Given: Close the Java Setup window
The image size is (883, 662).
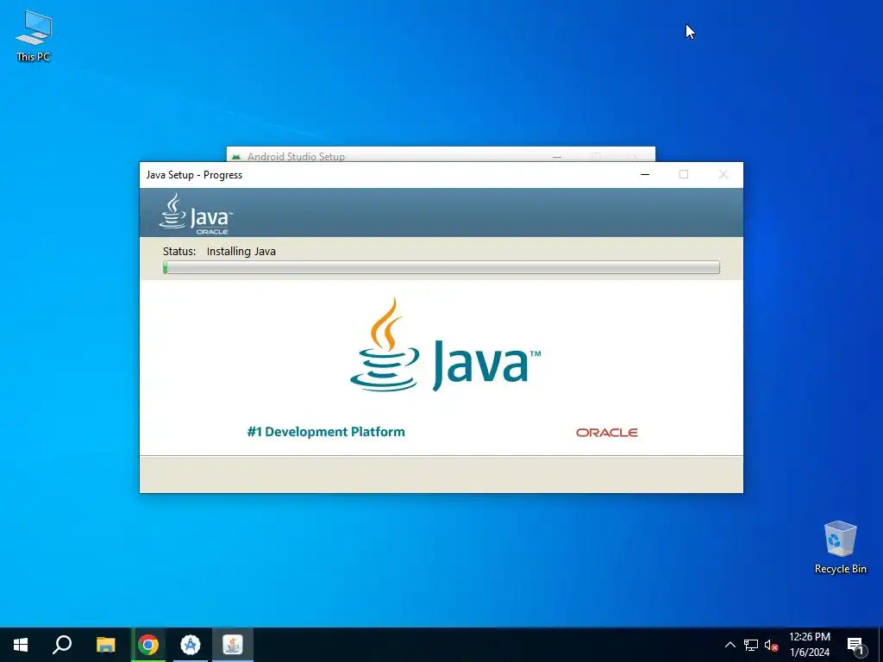Looking at the screenshot, I should tap(723, 174).
